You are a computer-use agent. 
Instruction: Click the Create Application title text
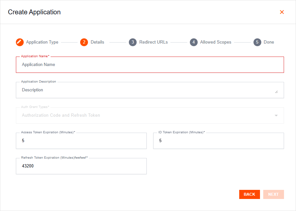click(34, 12)
